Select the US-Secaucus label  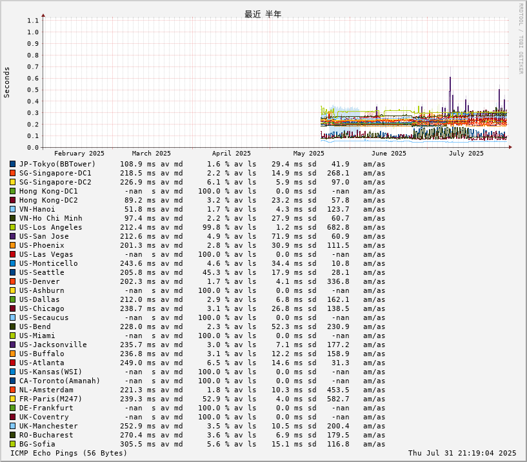pos(44,317)
